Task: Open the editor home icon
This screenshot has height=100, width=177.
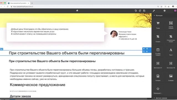Action: pos(77,11)
